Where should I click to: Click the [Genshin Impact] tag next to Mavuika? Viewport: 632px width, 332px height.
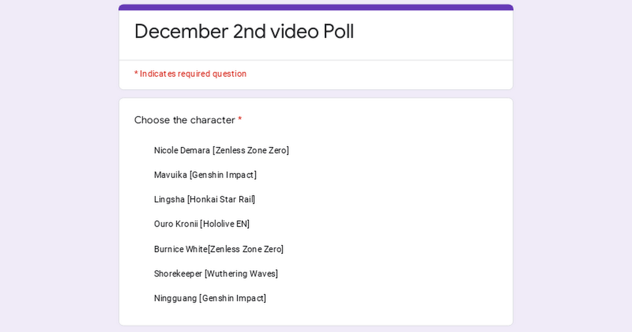(x=223, y=175)
